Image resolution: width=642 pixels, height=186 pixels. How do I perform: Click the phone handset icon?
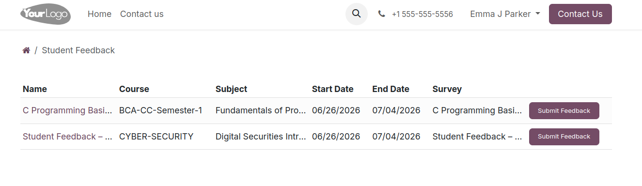click(382, 14)
